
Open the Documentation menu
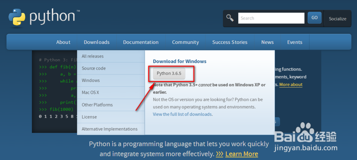click(141, 42)
